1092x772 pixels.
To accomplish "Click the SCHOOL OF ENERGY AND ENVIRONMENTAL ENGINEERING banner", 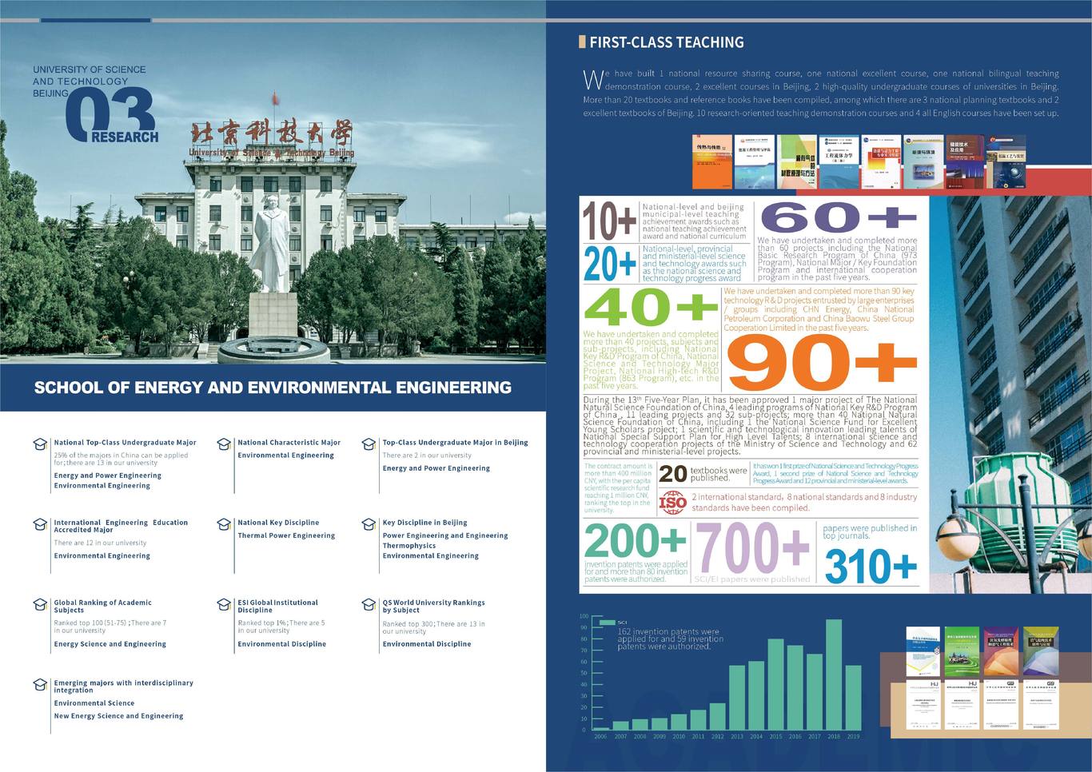I will 273,388.
